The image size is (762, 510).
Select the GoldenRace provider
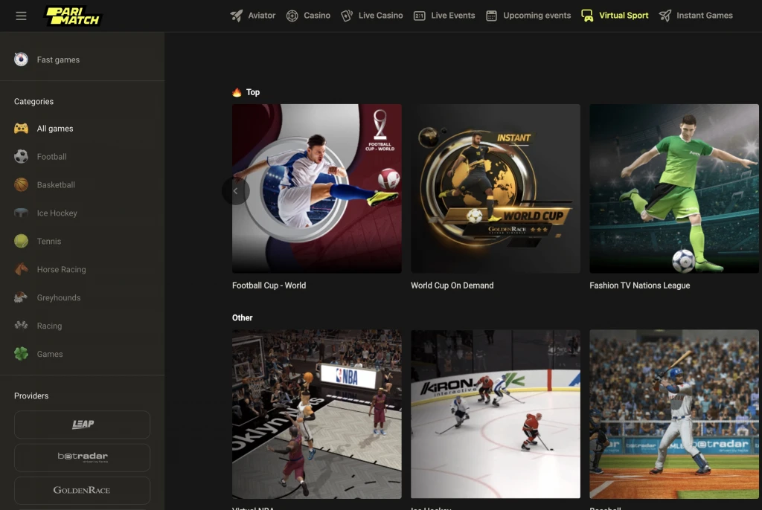coord(82,490)
